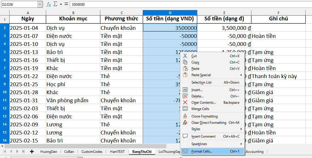This screenshot has height=158, width=312.
Task: Click the Sum sigma icon
Action: click(x=56, y=4)
